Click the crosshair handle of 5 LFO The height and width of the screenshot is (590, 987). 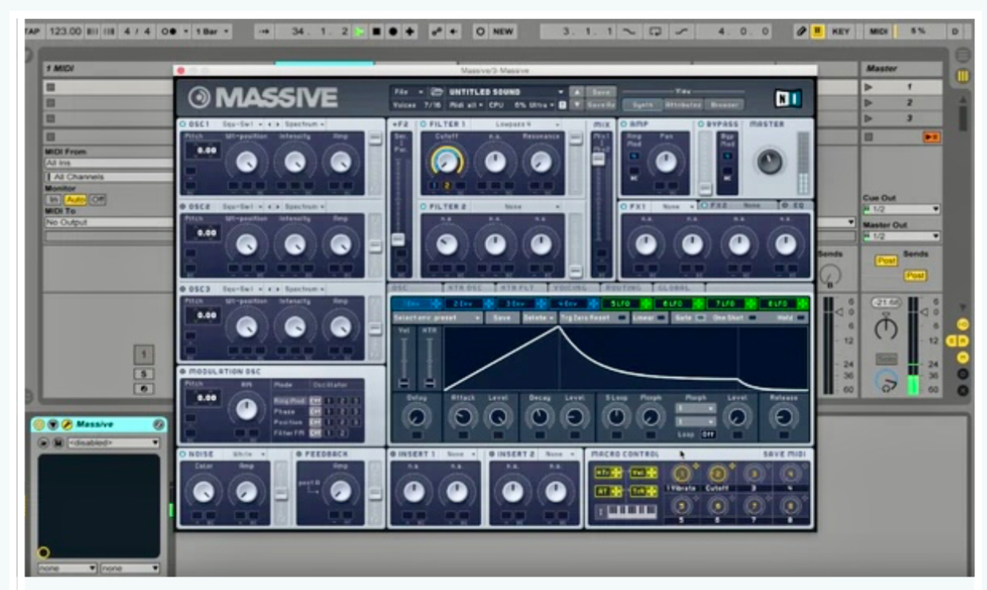point(646,303)
